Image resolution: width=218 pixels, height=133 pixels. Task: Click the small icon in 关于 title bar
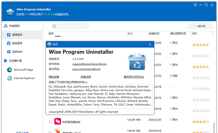(x=49, y=44)
